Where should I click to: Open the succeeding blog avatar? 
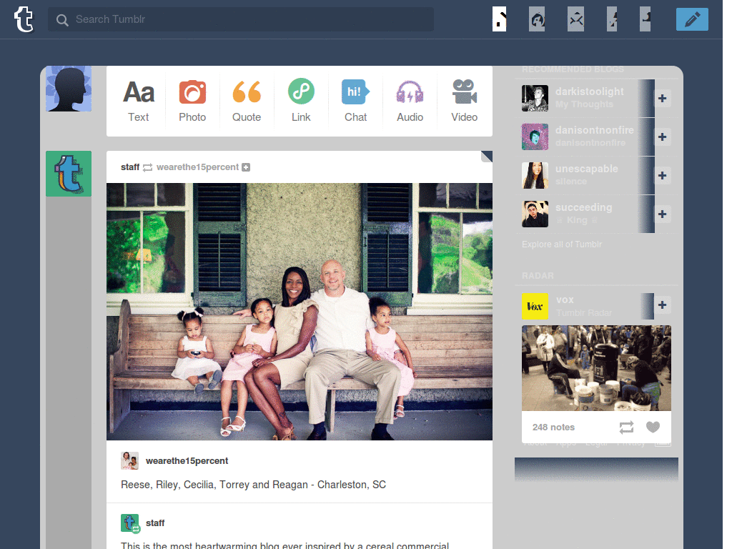click(535, 214)
